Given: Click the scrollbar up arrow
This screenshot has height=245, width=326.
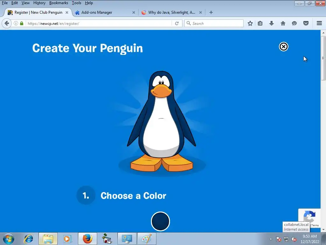Looking at the screenshot, I should (x=323, y=33).
